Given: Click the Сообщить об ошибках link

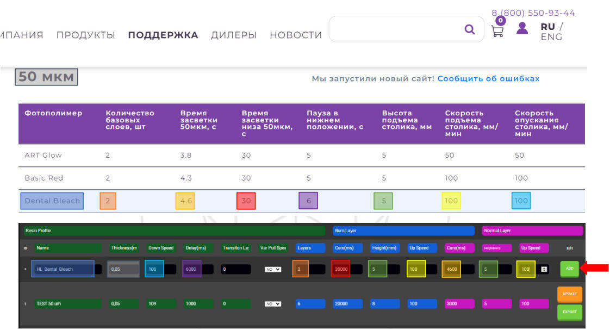Looking at the screenshot, I should (x=488, y=79).
